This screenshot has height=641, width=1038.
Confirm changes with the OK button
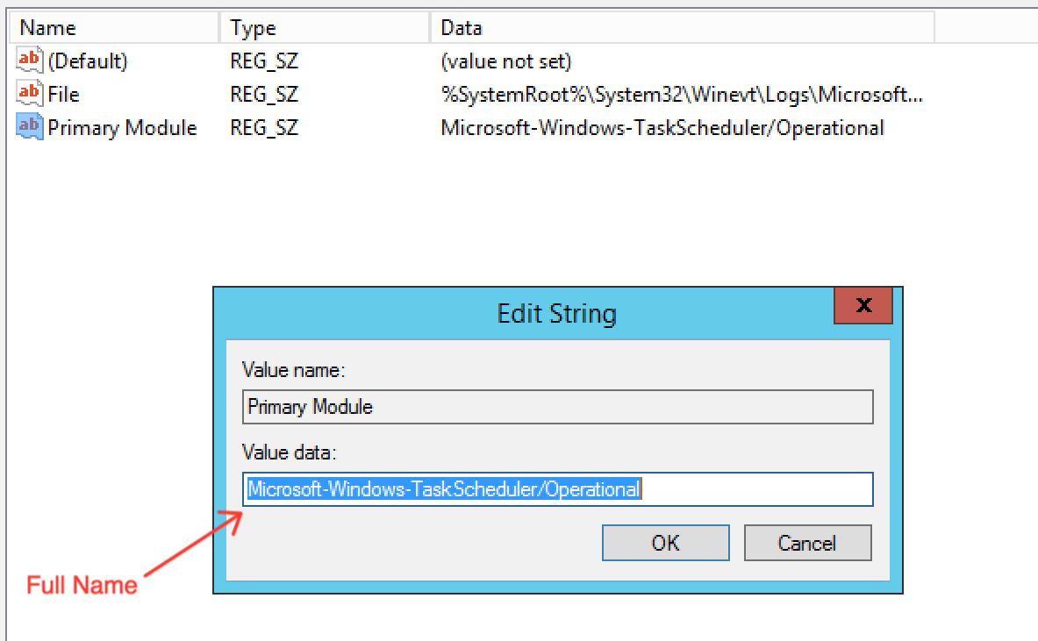click(664, 542)
